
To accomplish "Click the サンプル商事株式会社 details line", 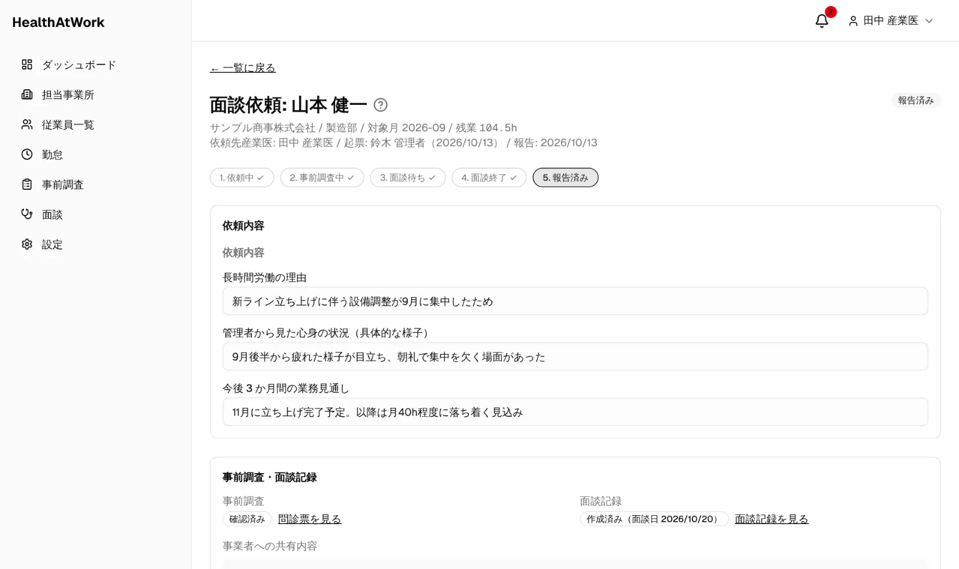I will click(x=363, y=128).
